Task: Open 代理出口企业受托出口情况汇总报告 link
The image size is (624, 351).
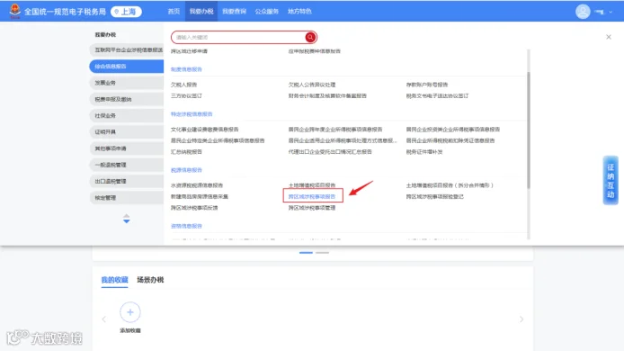Action: tap(330, 152)
